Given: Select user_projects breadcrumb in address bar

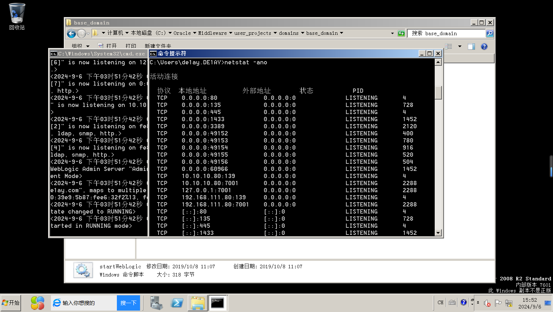Looking at the screenshot, I should [x=253, y=33].
